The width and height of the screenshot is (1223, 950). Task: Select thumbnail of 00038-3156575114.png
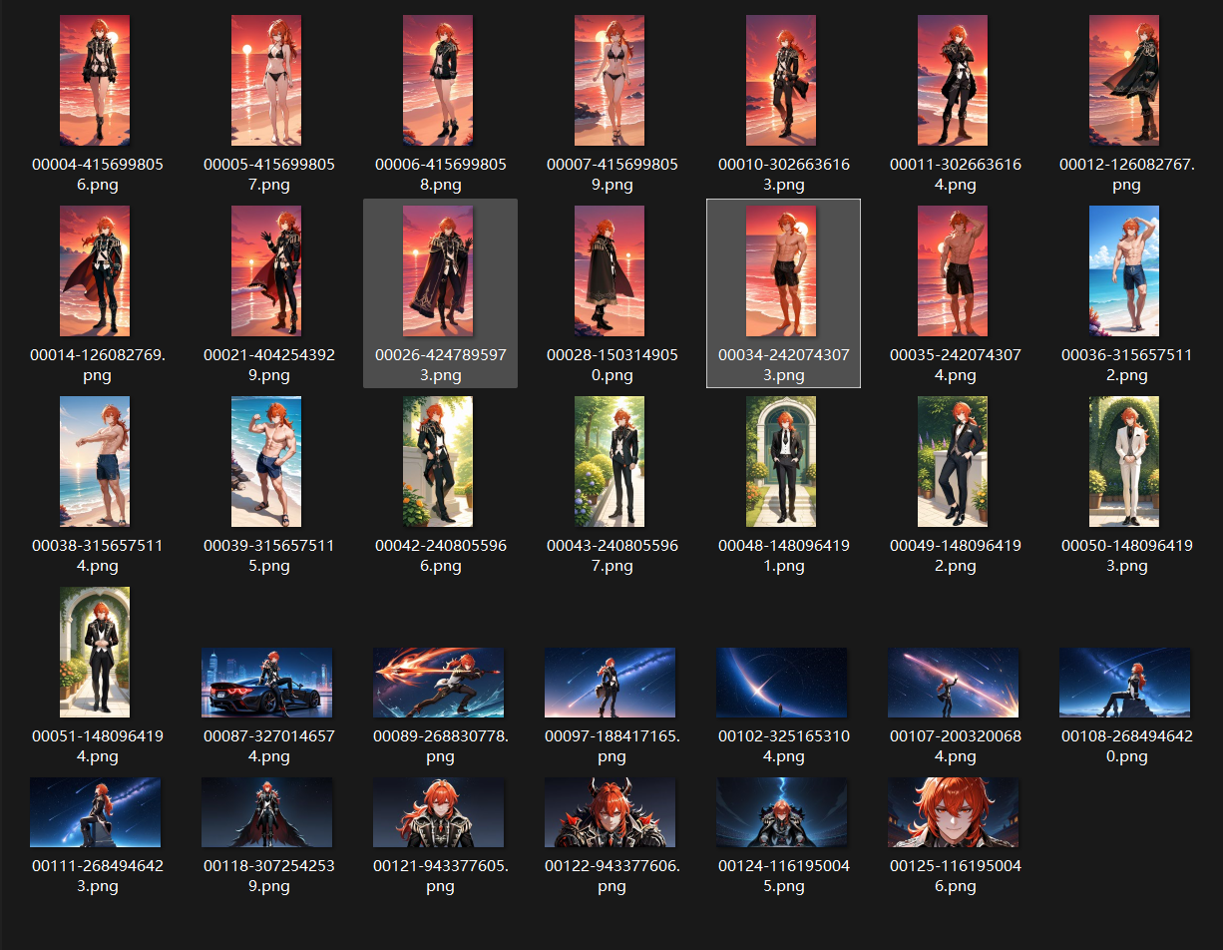(x=95, y=461)
